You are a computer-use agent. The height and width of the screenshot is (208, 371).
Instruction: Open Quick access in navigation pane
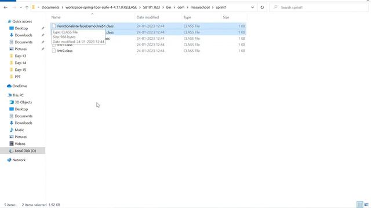click(x=22, y=21)
